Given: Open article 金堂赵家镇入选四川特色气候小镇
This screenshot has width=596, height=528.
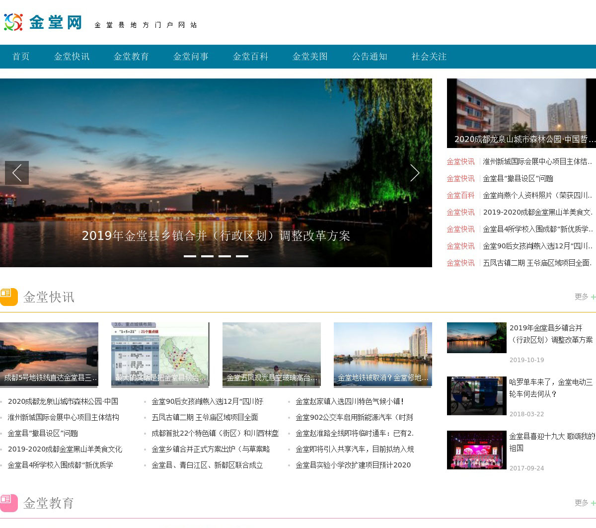Looking at the screenshot, I should pos(350,401).
